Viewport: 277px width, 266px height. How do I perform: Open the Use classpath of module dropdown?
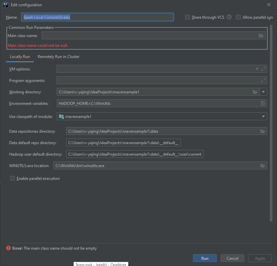[263, 116]
